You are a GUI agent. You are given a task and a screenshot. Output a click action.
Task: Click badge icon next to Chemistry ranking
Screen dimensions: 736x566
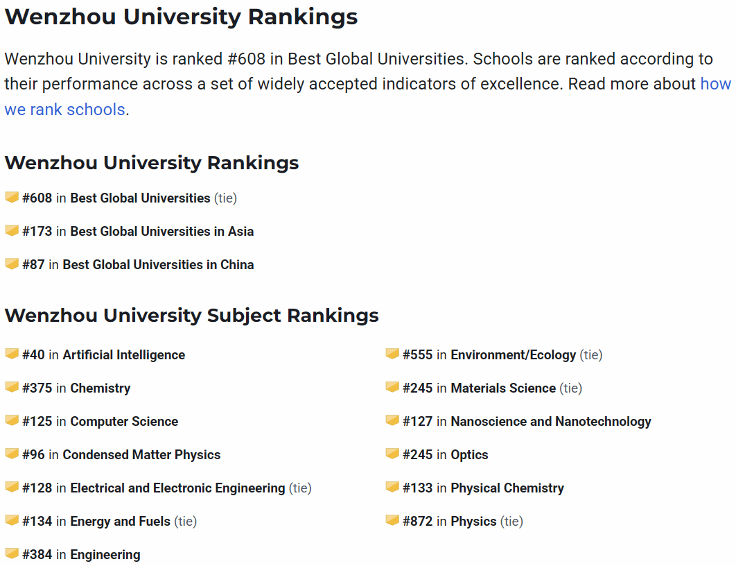[12, 387]
